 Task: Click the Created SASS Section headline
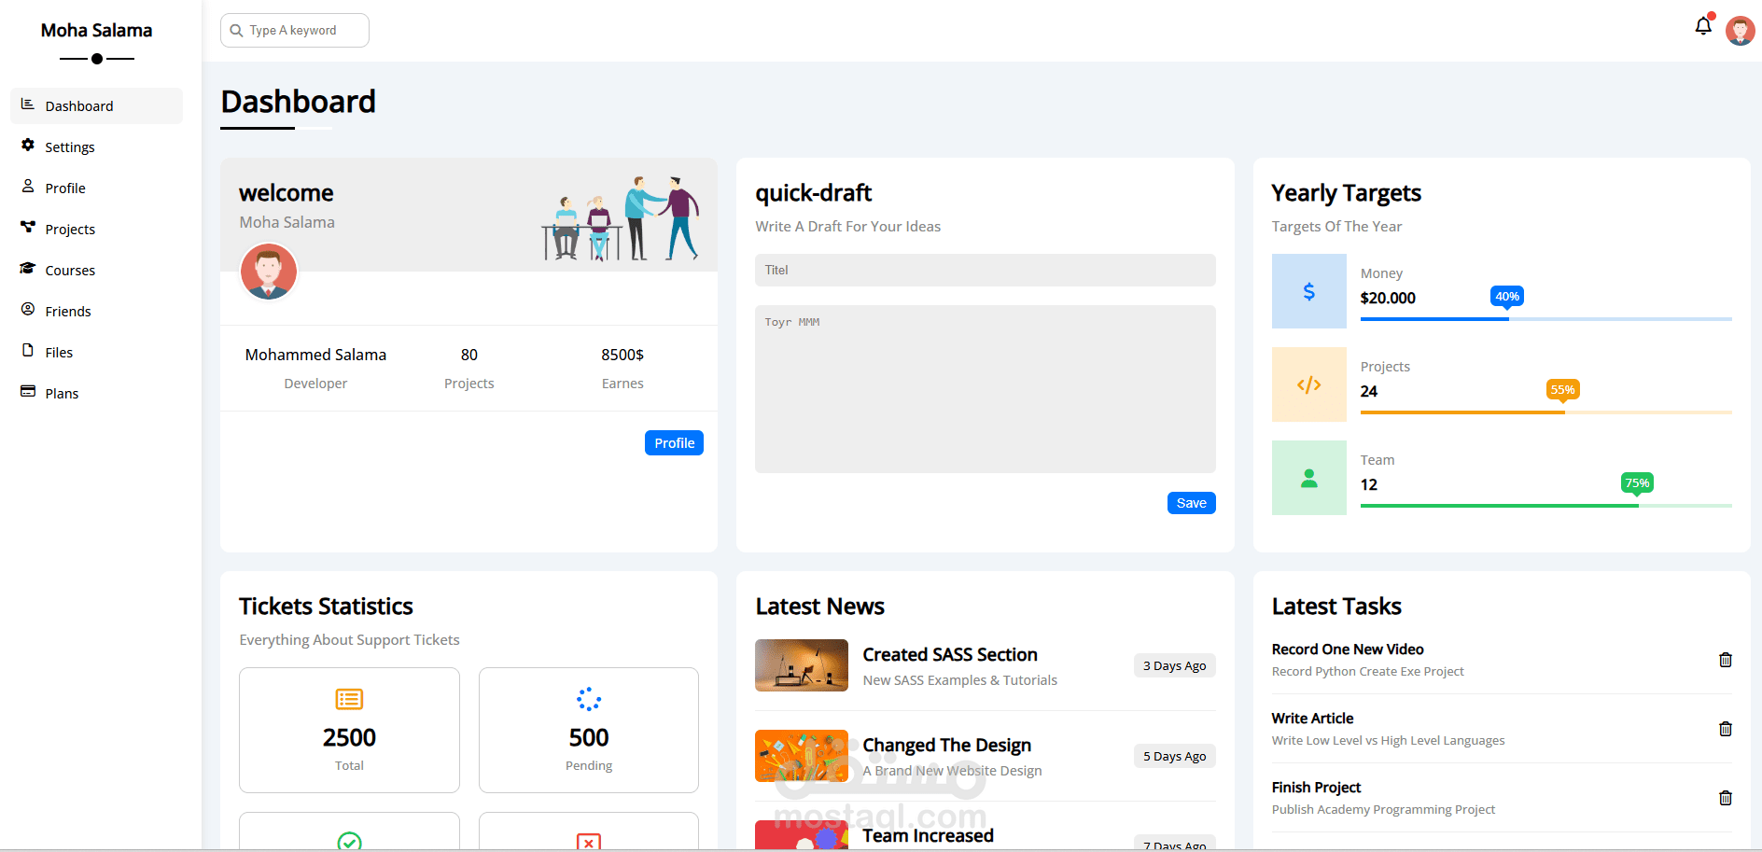click(950, 654)
